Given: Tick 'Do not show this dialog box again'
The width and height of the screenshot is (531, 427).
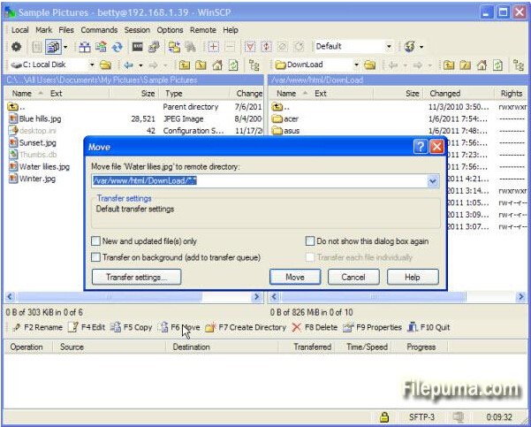Looking at the screenshot, I should (x=310, y=241).
